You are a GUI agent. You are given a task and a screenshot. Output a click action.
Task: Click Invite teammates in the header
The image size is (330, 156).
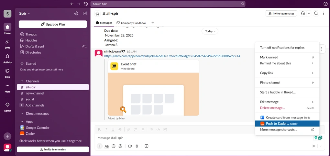(x=281, y=14)
